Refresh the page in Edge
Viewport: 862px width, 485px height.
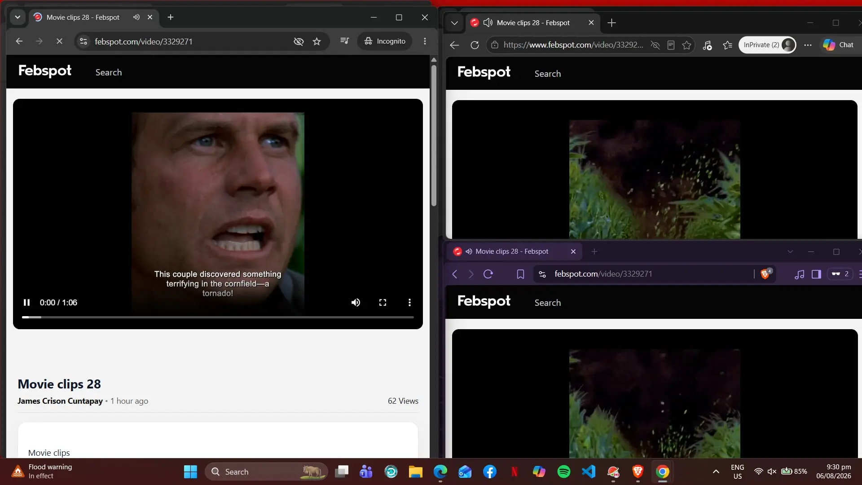[x=475, y=45]
